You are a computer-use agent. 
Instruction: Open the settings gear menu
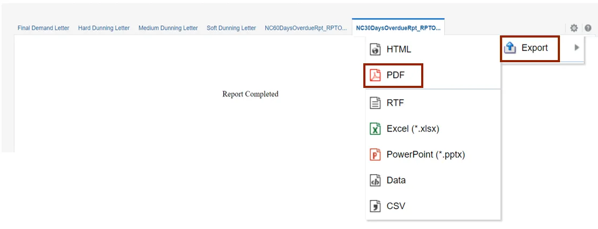(574, 28)
